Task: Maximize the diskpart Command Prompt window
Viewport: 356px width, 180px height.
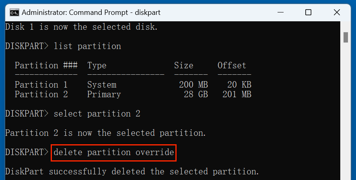Action: (308, 12)
